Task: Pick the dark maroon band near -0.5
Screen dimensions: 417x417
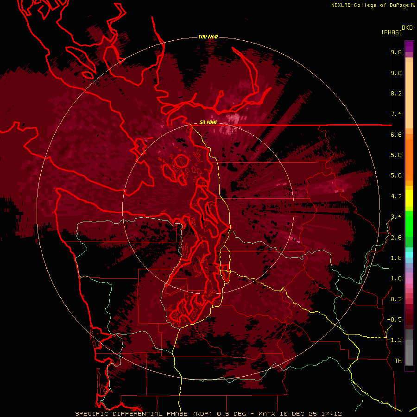Action: click(x=409, y=319)
